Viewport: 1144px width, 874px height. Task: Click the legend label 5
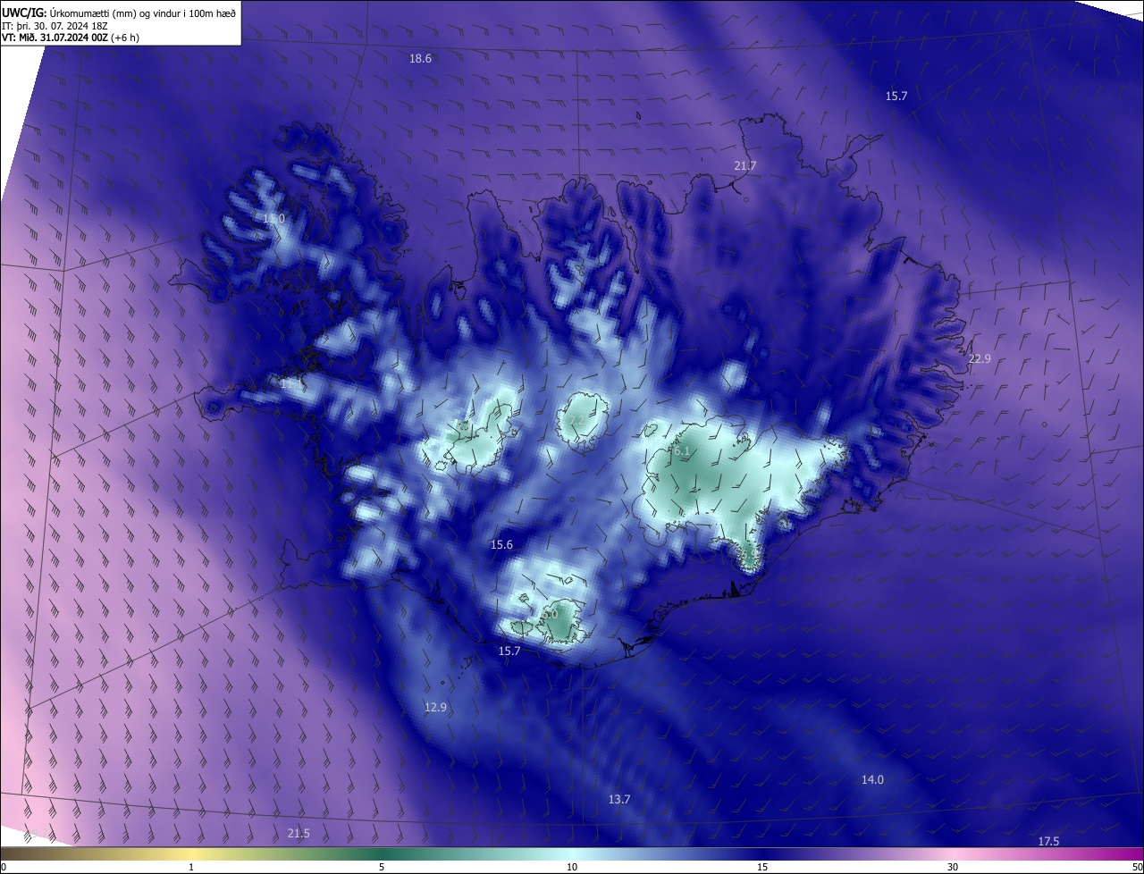(x=382, y=867)
